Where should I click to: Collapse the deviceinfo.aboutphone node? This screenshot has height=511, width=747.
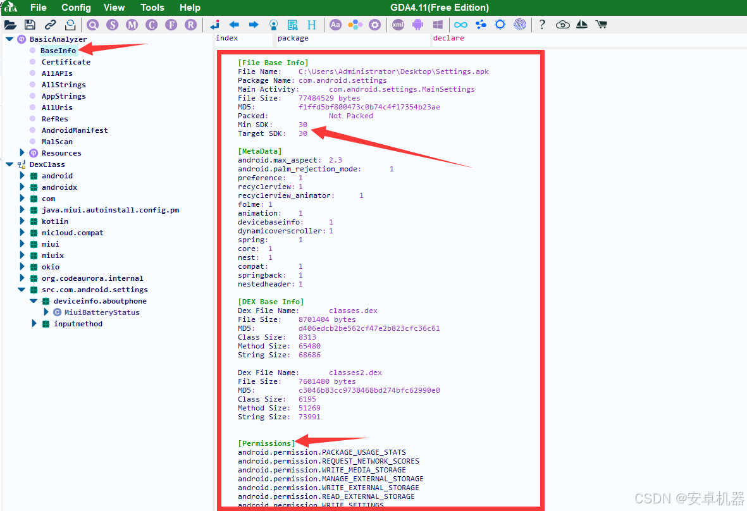coord(34,301)
